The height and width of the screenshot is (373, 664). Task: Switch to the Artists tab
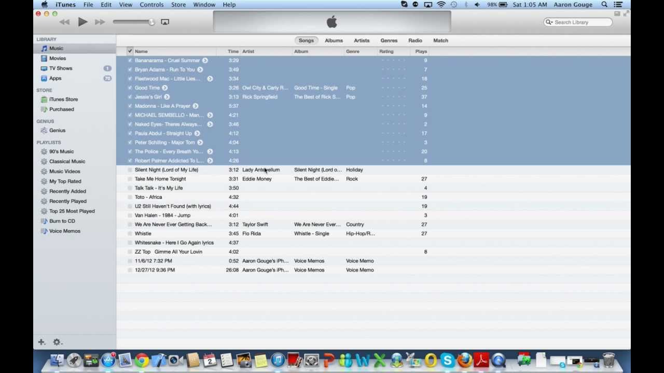point(362,40)
